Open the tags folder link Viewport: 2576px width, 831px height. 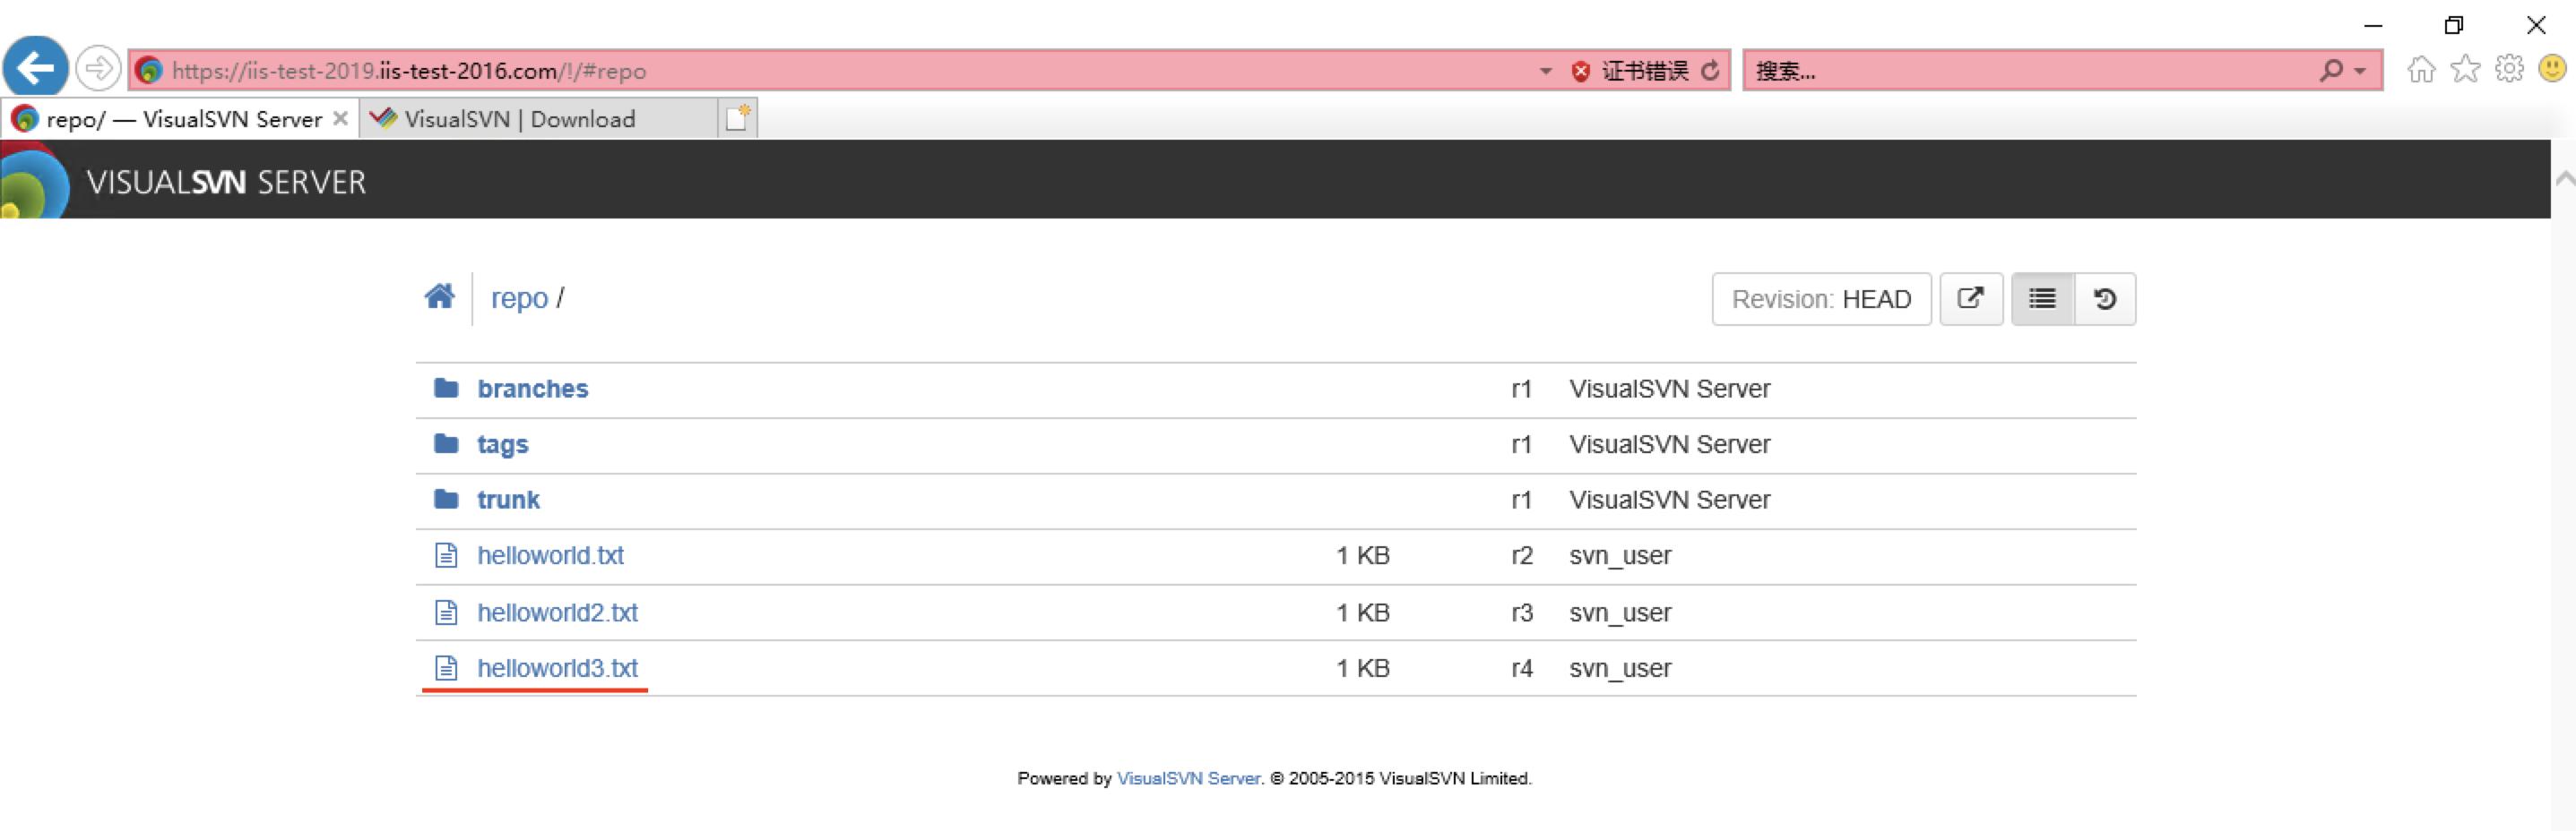click(503, 444)
